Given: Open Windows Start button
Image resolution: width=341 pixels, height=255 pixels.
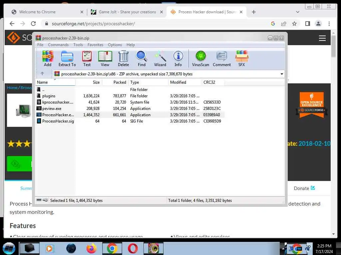Looking at the screenshot, I should 9,248.
